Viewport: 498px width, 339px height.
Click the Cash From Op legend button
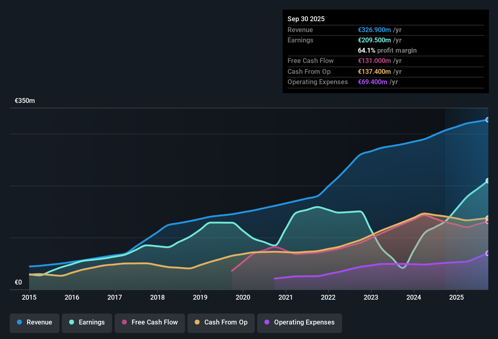tap(221, 323)
